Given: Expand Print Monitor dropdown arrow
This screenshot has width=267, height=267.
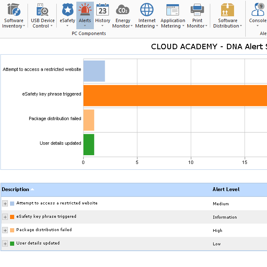Looking at the screenshot, I should [x=207, y=26].
